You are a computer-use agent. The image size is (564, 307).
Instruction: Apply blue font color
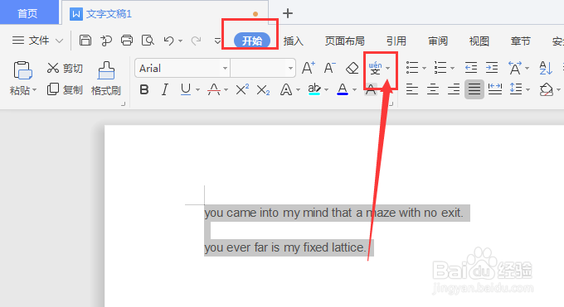click(x=343, y=89)
